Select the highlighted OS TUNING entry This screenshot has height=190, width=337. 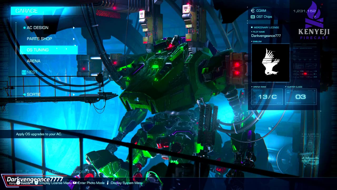tap(49, 50)
